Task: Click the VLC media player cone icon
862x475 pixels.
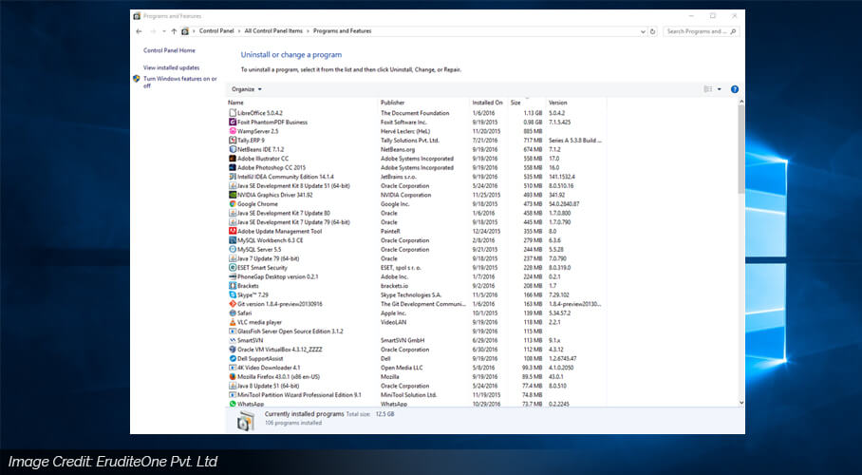Action: coord(233,322)
